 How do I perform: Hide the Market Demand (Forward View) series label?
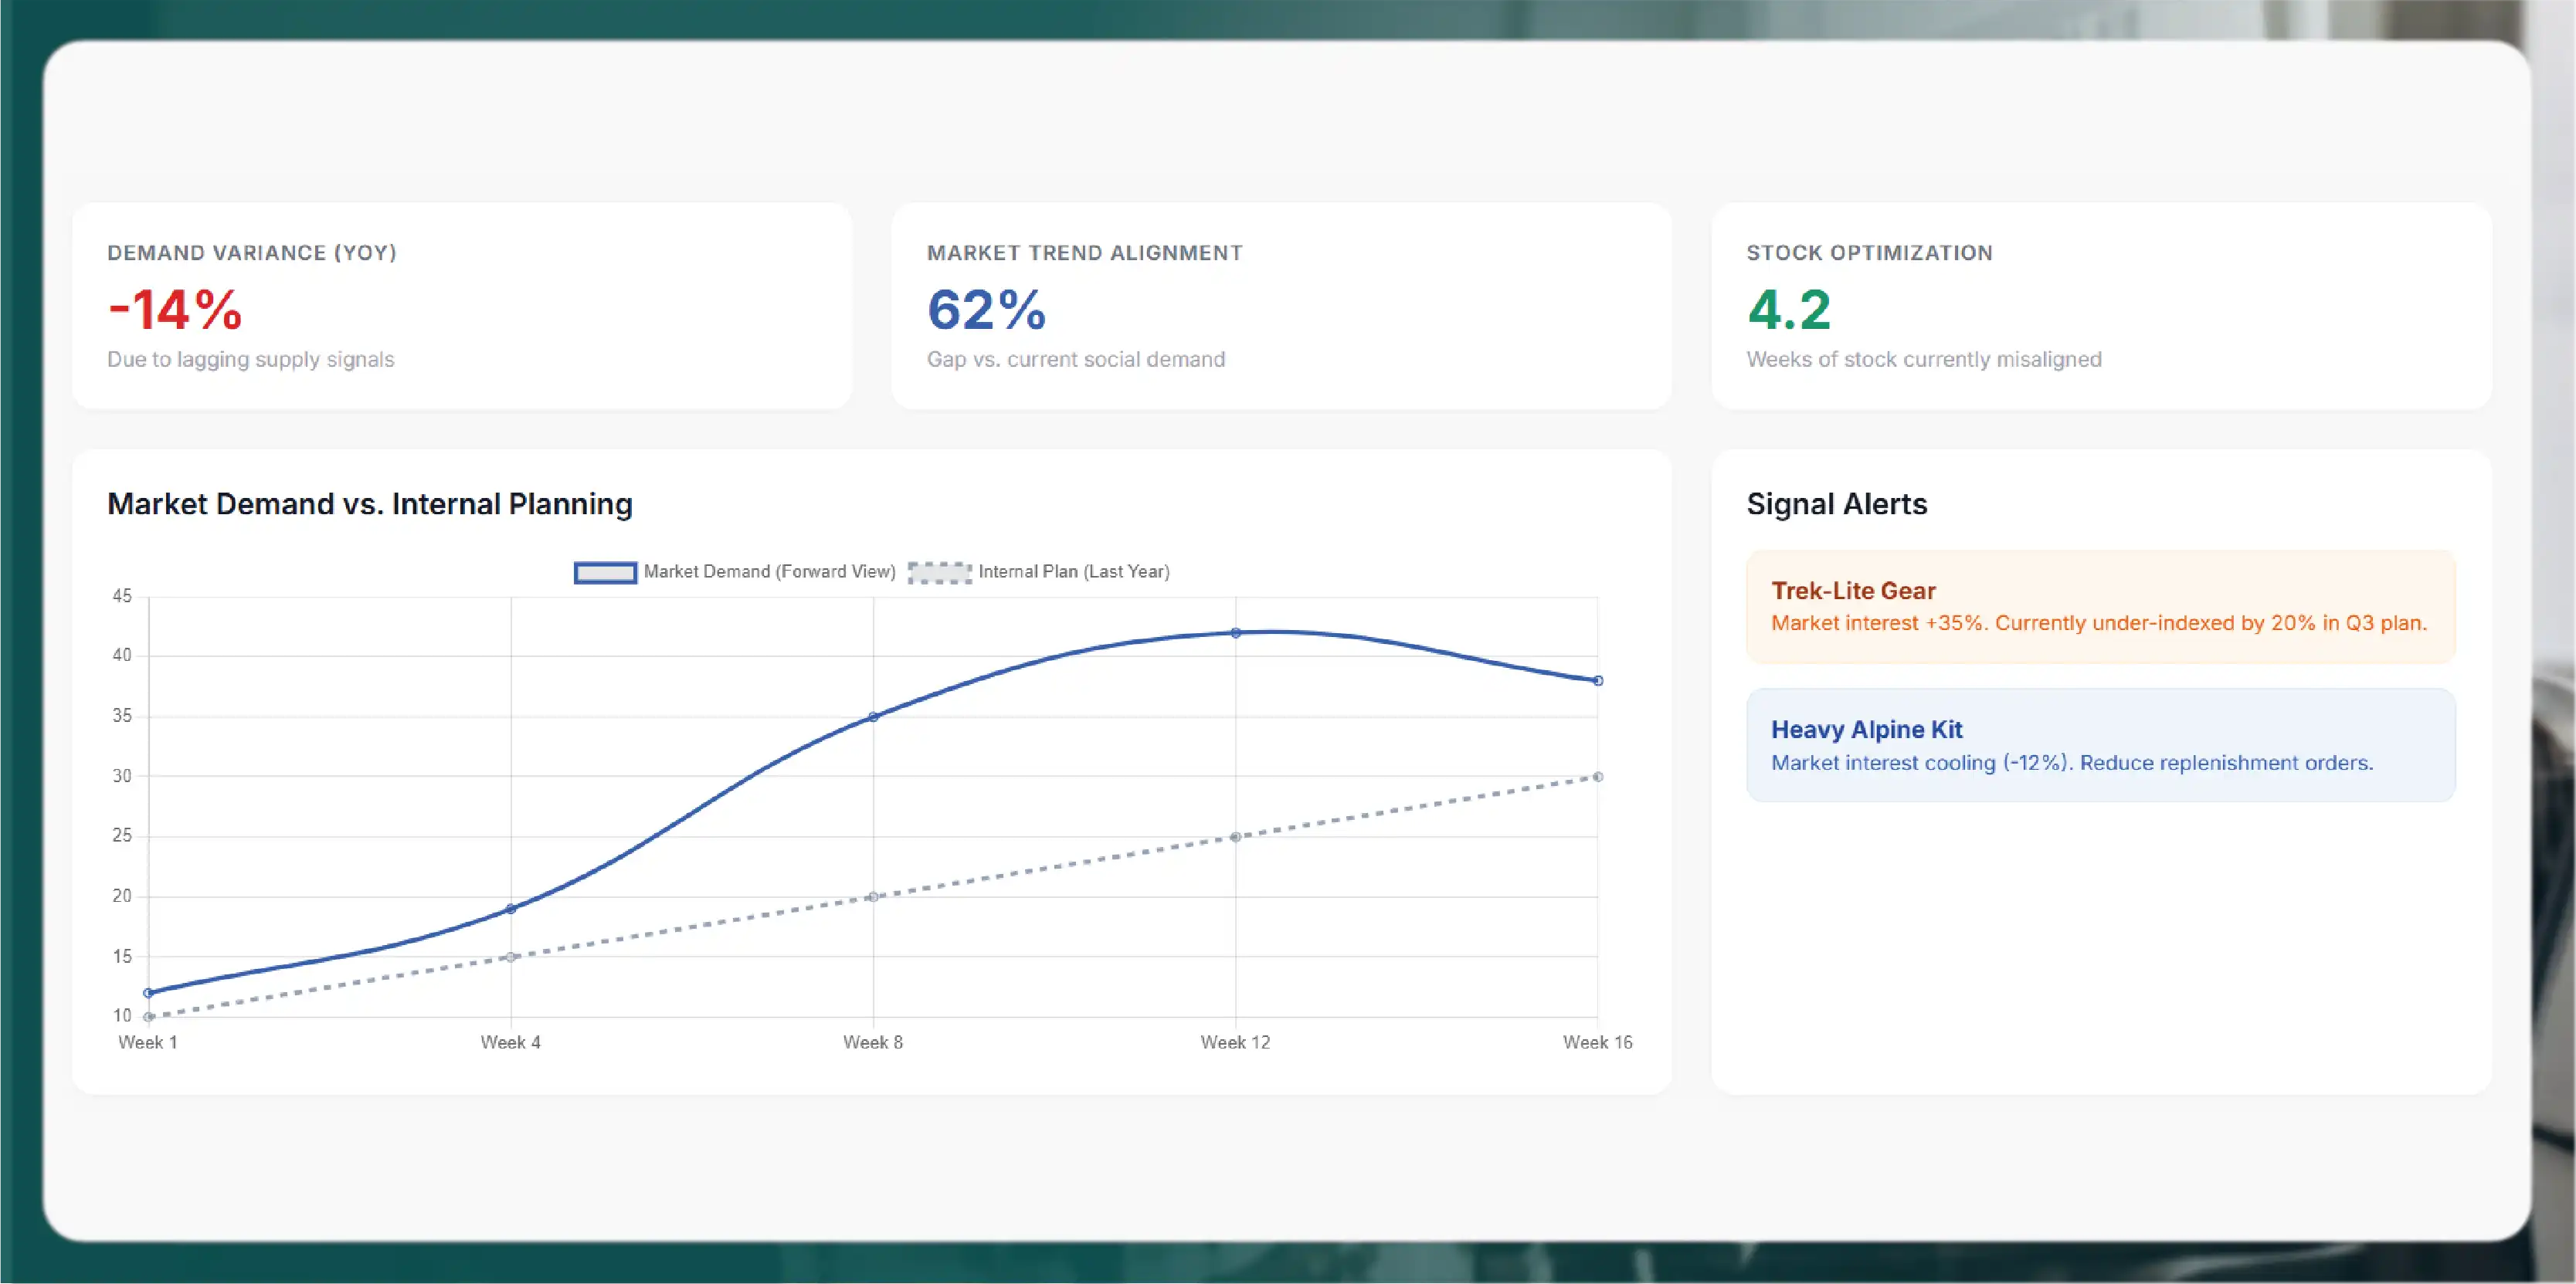[x=769, y=571]
